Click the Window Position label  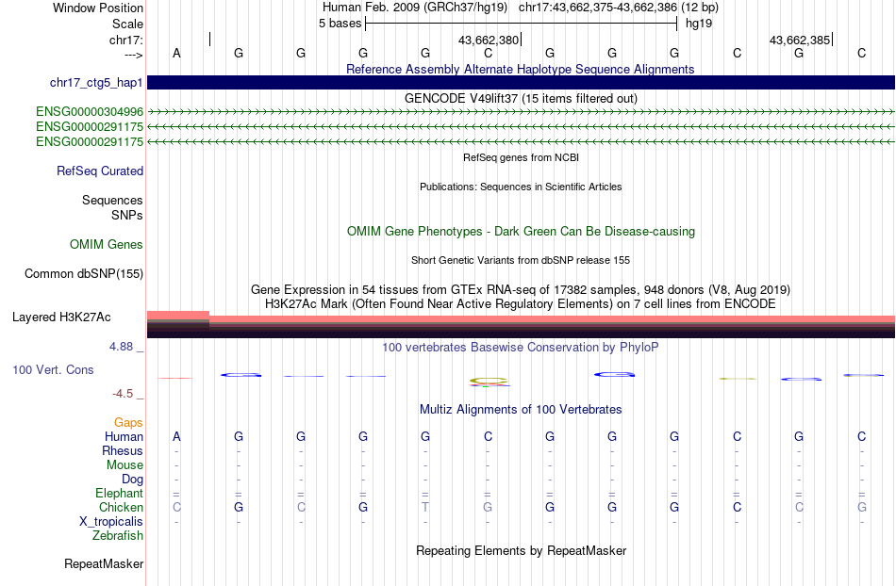[x=98, y=8]
